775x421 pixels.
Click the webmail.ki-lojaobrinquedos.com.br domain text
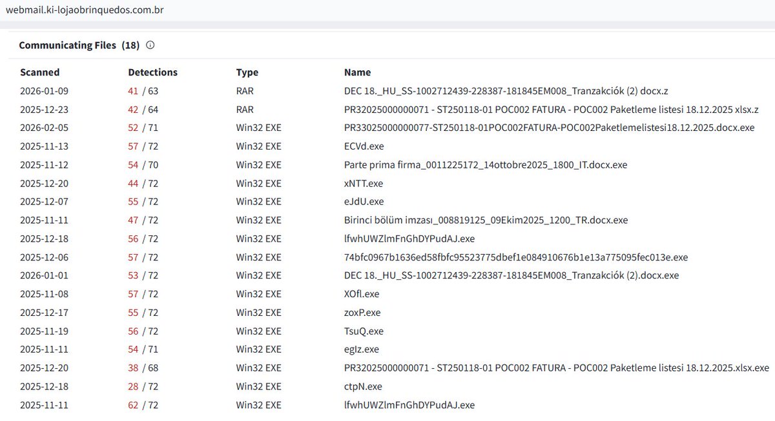coord(85,10)
